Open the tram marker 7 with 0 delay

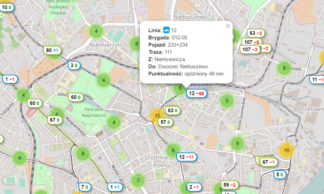(x=85, y=187)
